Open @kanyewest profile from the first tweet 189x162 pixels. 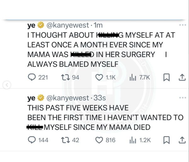click(66, 26)
